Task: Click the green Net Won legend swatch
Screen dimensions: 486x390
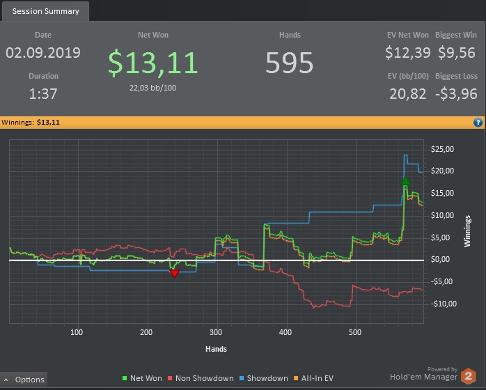Action: (x=125, y=378)
